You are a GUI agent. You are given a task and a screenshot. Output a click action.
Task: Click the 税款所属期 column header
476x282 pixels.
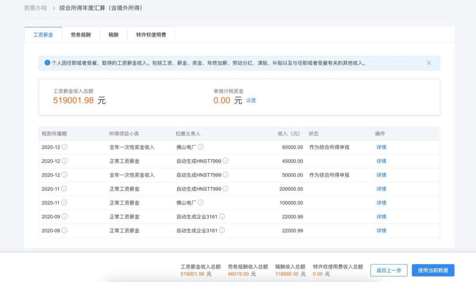54,134
